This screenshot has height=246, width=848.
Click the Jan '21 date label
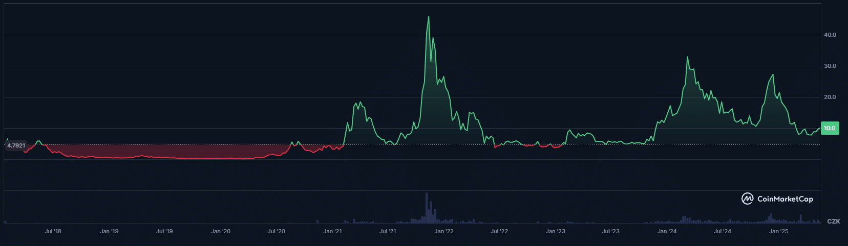pyautogui.click(x=332, y=231)
